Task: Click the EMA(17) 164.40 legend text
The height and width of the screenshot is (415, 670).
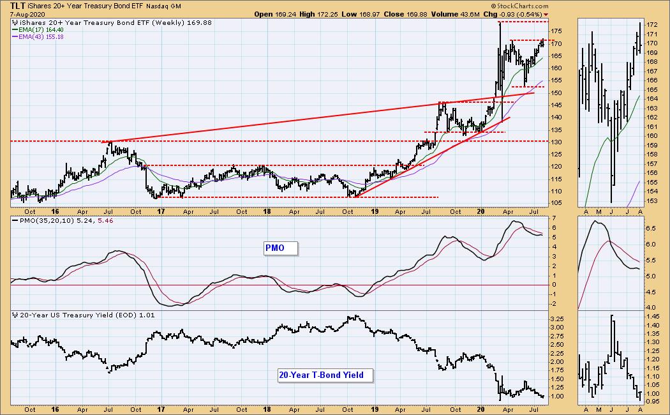Action: [41, 30]
